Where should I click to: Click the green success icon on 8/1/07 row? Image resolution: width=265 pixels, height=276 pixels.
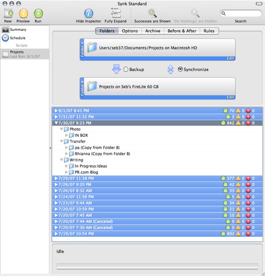pyautogui.click(x=225, y=111)
